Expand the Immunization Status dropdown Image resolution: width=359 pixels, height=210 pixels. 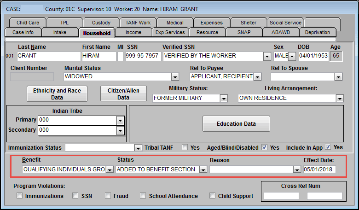tap(138, 148)
